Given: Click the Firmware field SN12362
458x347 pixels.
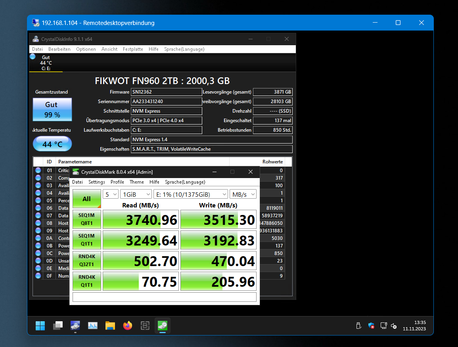Looking at the screenshot, I should pos(167,92).
